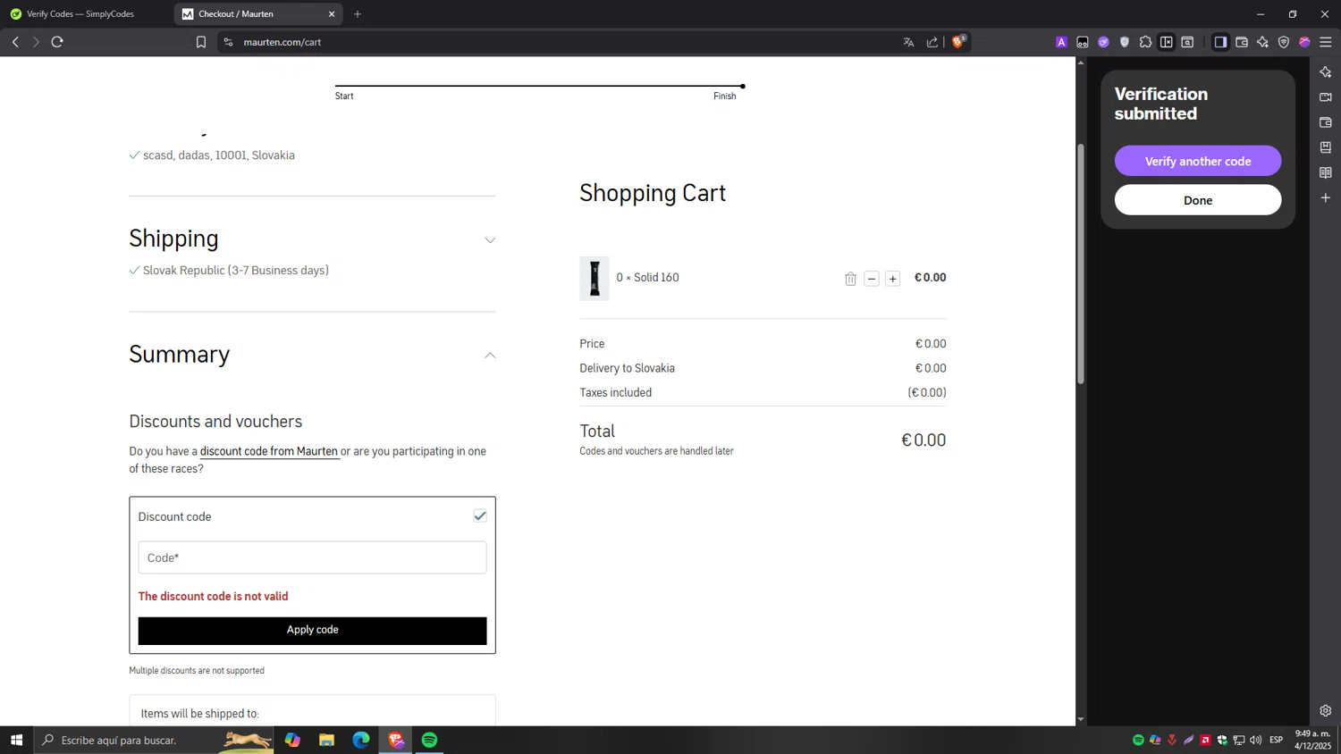Screen dimensions: 1341x754
Task: Open the reading list icon in sidebar
Action: [x=1326, y=172]
